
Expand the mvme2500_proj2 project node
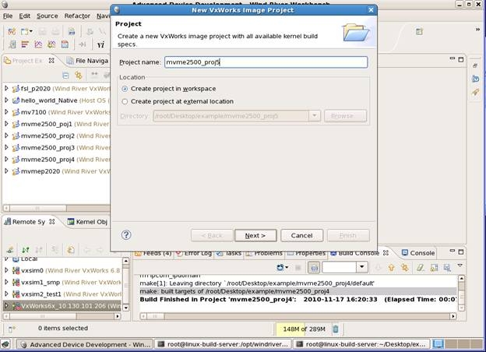6,136
